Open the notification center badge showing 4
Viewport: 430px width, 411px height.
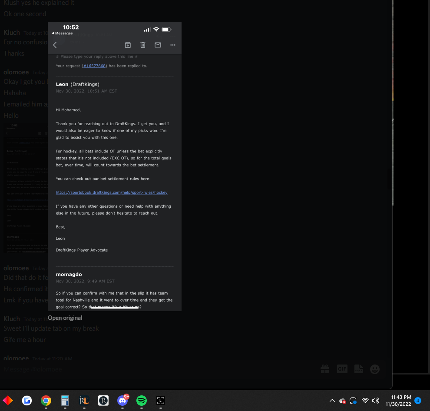click(418, 401)
